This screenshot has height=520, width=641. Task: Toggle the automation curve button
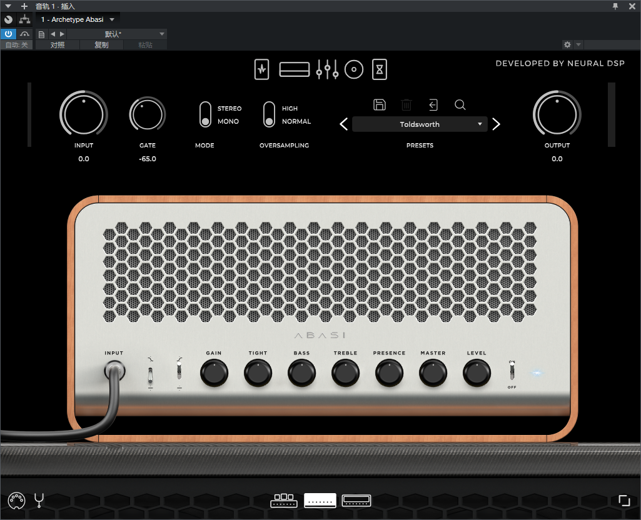tap(24, 34)
